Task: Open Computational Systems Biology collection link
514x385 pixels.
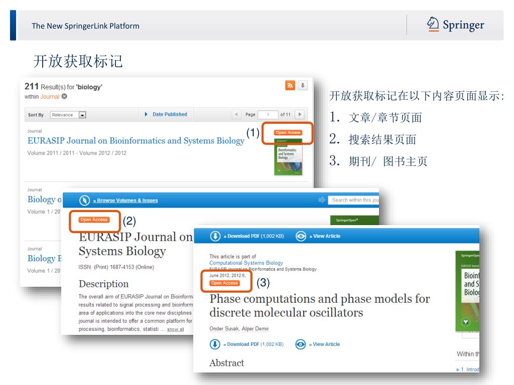Action: point(246,263)
